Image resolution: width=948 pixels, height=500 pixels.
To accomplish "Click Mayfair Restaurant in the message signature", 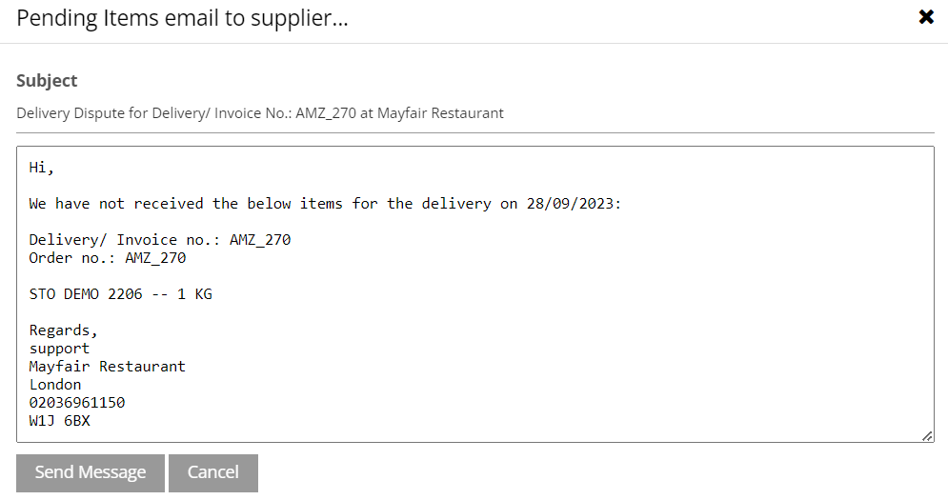I will (107, 367).
